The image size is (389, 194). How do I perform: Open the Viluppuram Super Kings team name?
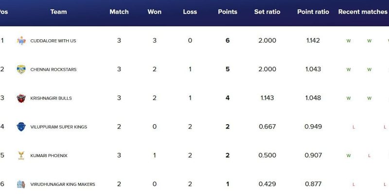(57, 127)
